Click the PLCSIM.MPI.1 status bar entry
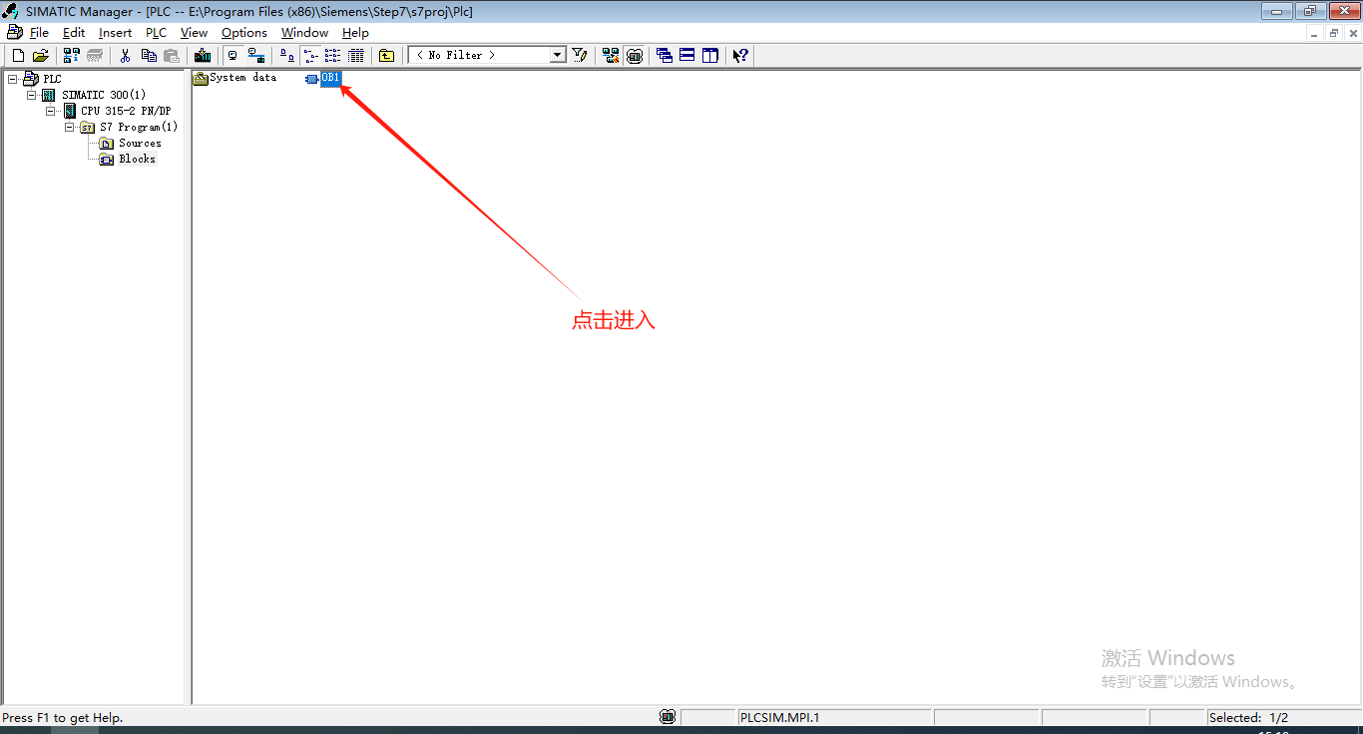The image size is (1363, 734). coord(834,717)
